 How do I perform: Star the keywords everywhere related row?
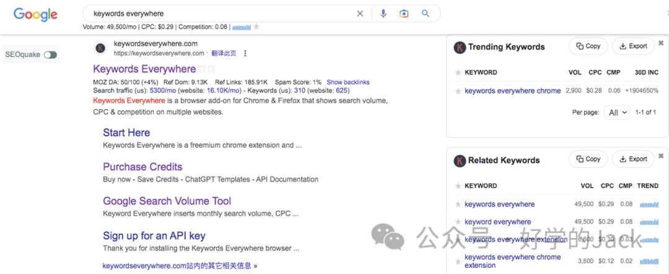[x=458, y=205]
